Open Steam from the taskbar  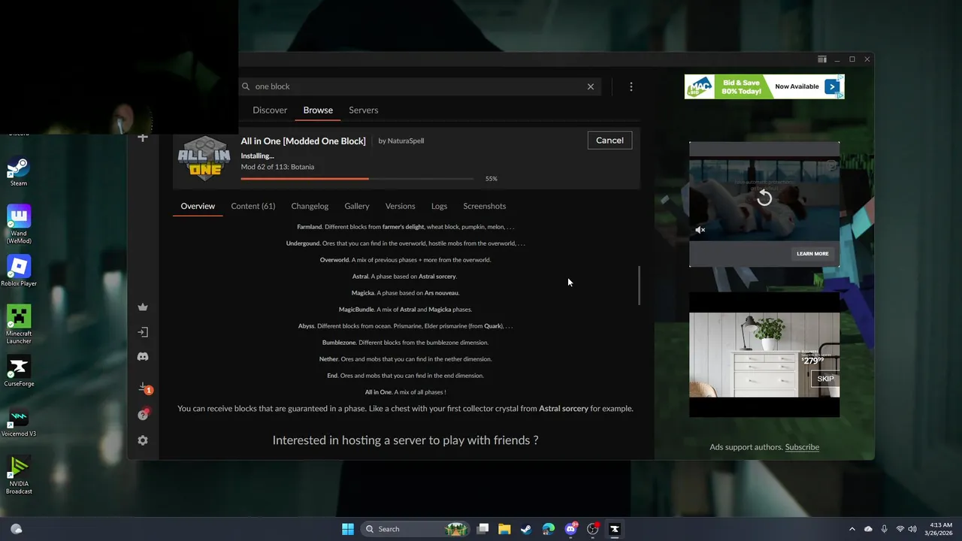pyautogui.click(x=526, y=529)
